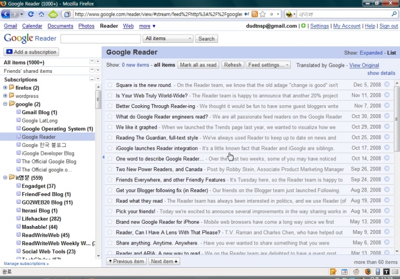Click the Gmail Blog feed icon

[x=18, y=112]
